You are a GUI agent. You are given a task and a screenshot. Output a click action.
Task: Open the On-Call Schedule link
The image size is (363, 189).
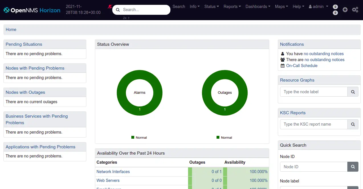[302, 66]
